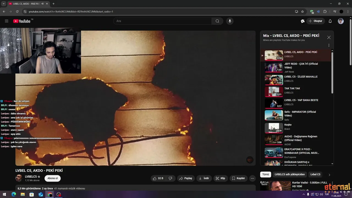This screenshot has width=352, height=198.
Task: Install app via address bar icon
Action: (x=296, y=12)
